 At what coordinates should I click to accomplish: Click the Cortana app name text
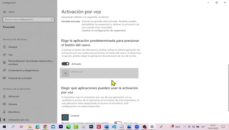click(75, 116)
